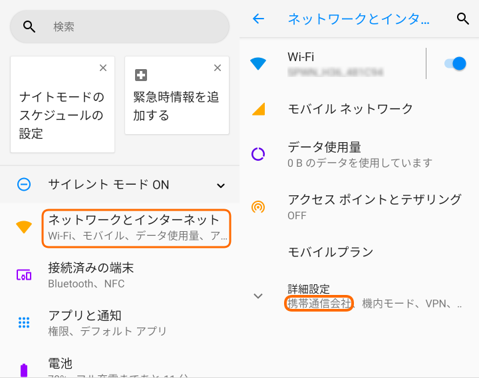The width and height of the screenshot is (479, 378).
Task: Click the Wi-Fi signal icon in network list
Action: coord(258,64)
